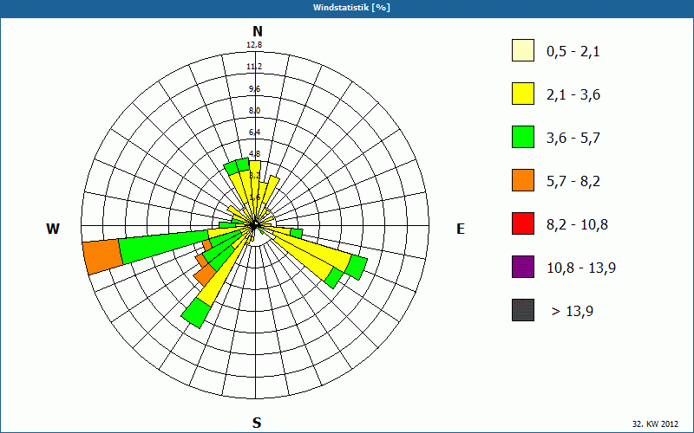Screen dimensions: 694x433
Task: Click the purple 10,8 - 13,9 legend swatch
Action: (523, 267)
